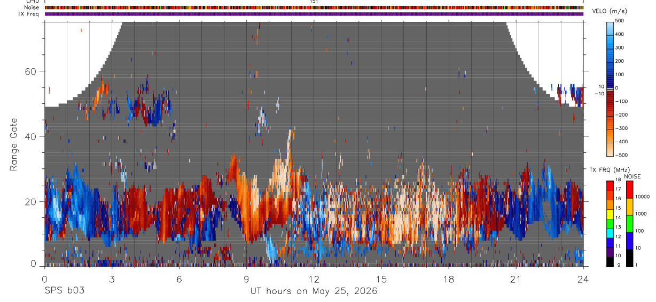The width and height of the screenshot is (656, 302).
Task: Click the 500 label on the velocity scale
Action: click(x=620, y=21)
